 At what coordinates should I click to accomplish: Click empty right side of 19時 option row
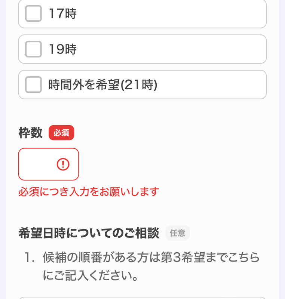tap(206, 49)
